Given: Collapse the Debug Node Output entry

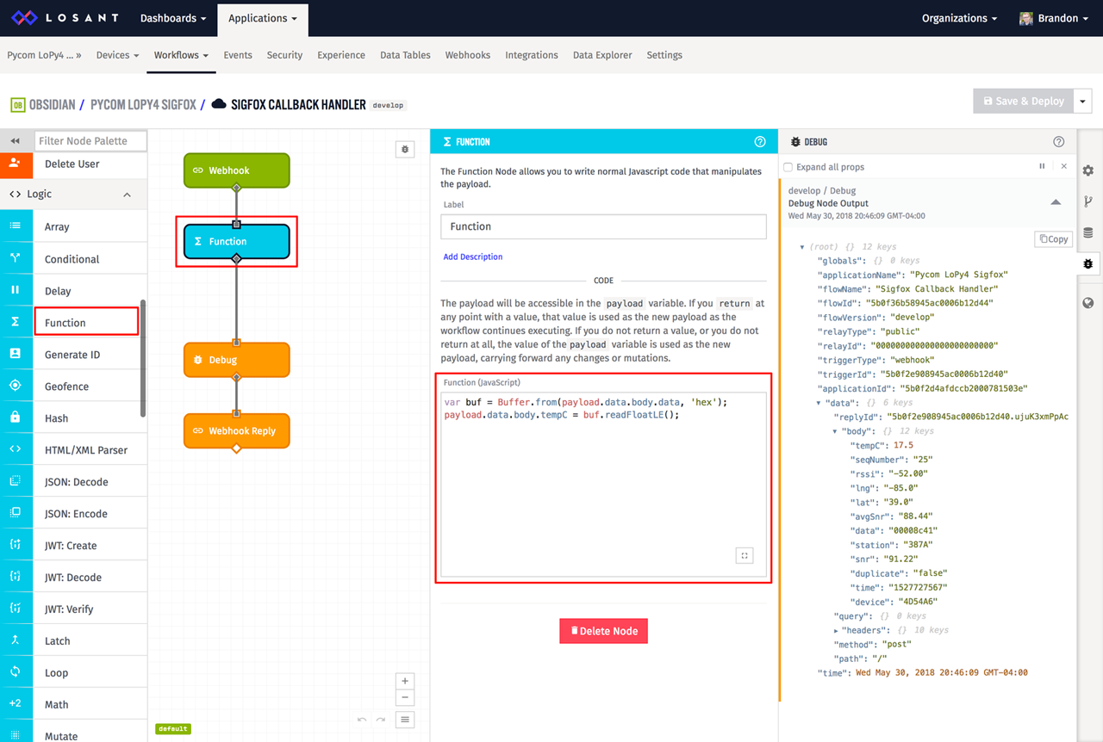Looking at the screenshot, I should point(1056,202).
